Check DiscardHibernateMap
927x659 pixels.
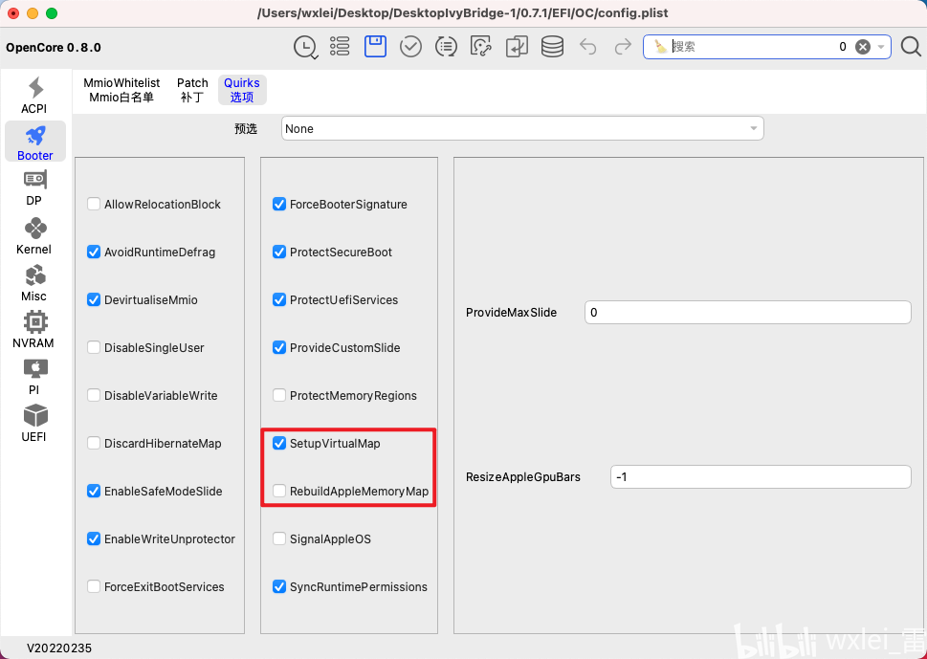pos(94,443)
